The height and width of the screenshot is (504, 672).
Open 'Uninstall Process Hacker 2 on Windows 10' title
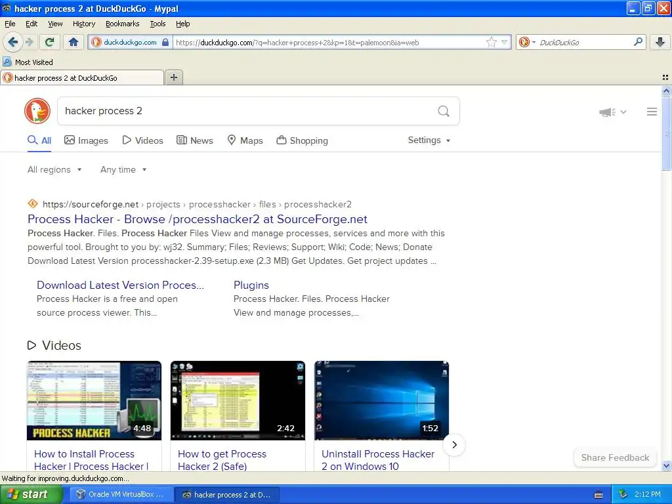(x=378, y=460)
